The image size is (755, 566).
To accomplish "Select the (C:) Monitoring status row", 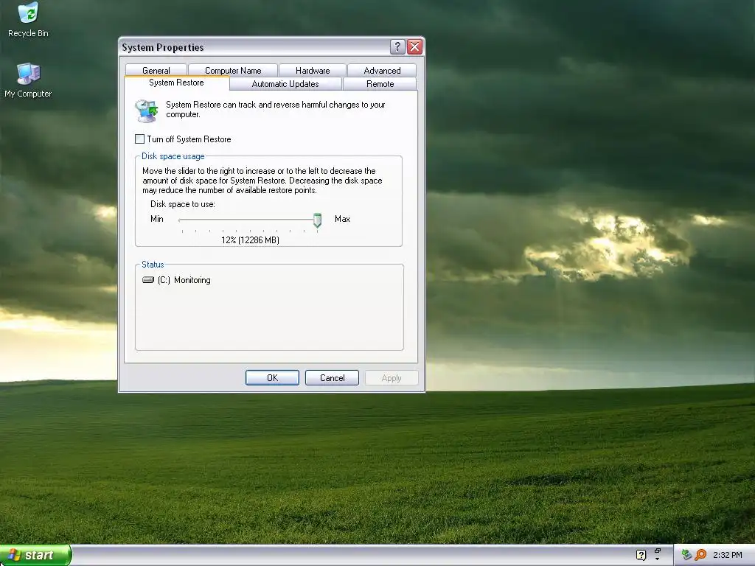I will point(176,280).
